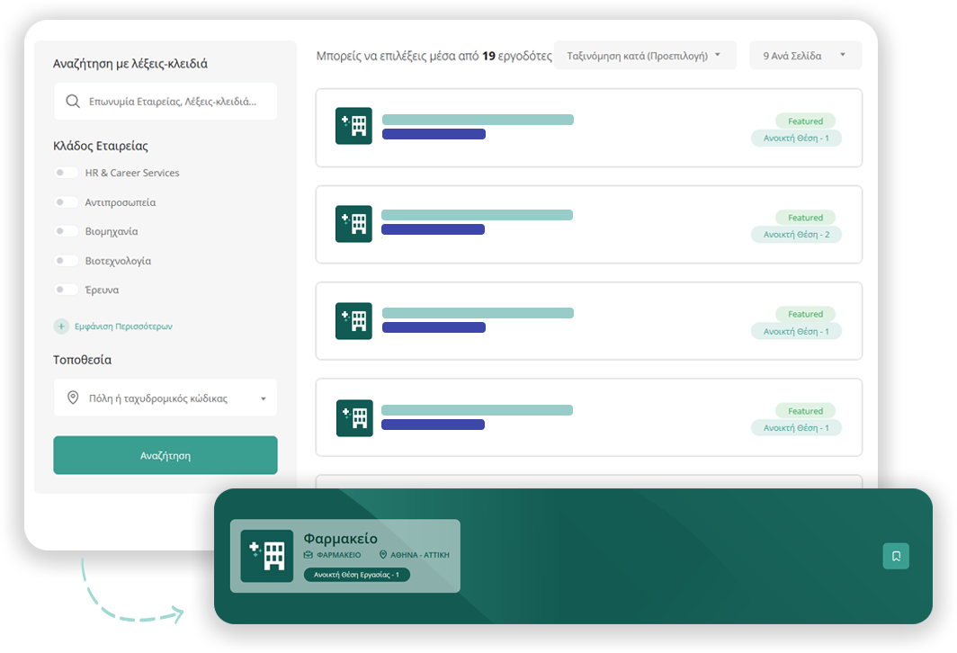The height and width of the screenshot is (653, 957).
Task: Enable the Αντιπροσωπεία sector toggle
Action: click(66, 202)
